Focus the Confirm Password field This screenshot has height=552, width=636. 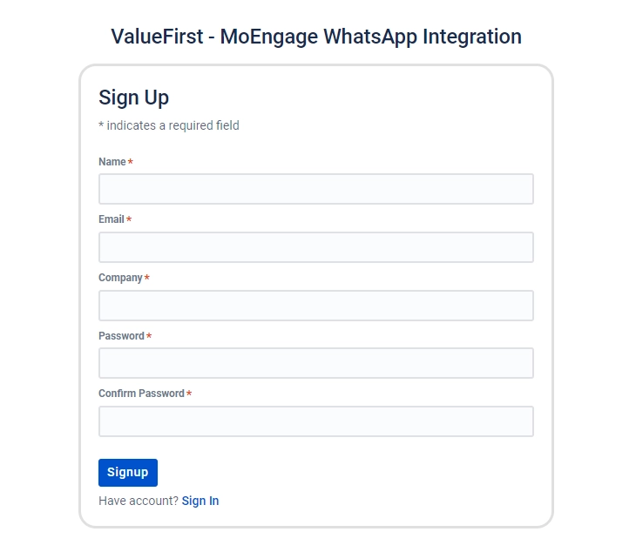[315, 421]
